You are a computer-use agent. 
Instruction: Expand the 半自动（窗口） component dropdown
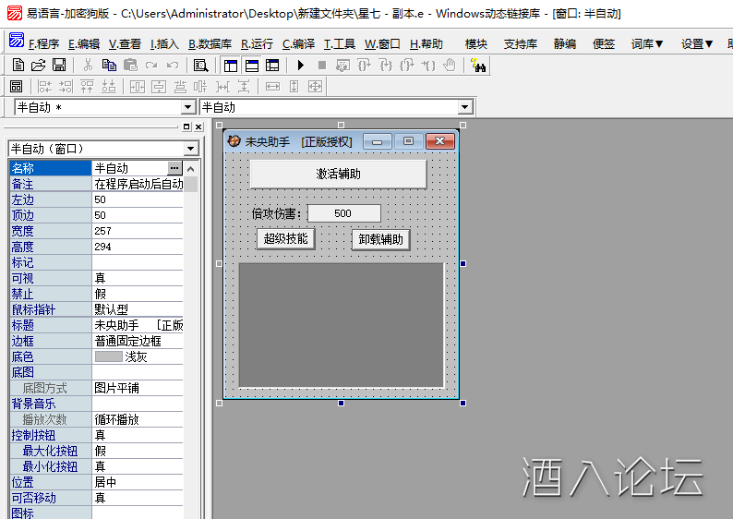pos(190,149)
